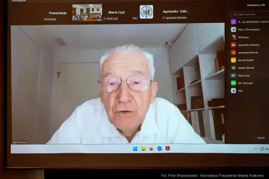This screenshot has width=269, height=179.
Task: Click the bottom PAU logo avatar in list
Action: pyautogui.click(x=234, y=90)
